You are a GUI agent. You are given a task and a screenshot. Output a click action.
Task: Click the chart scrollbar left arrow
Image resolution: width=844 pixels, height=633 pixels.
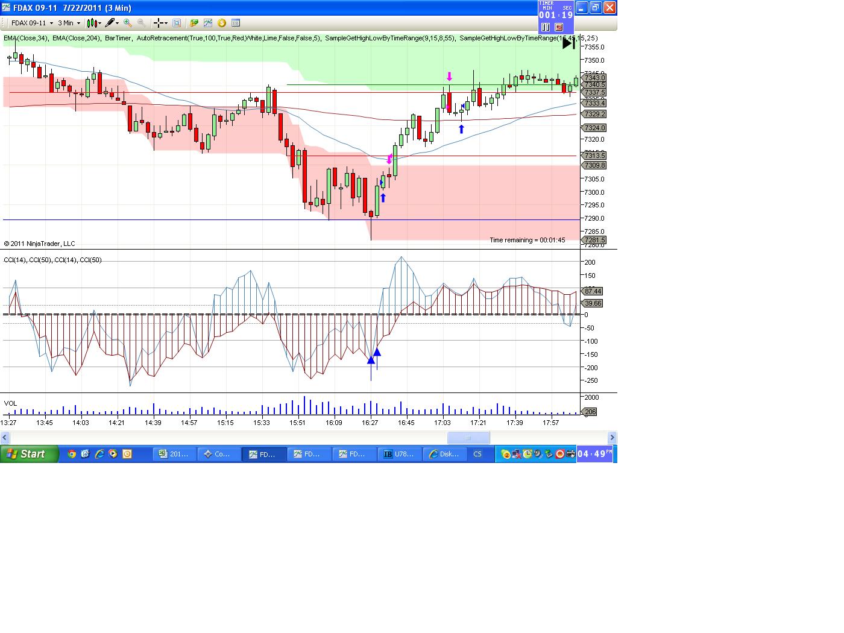[x=5, y=438]
